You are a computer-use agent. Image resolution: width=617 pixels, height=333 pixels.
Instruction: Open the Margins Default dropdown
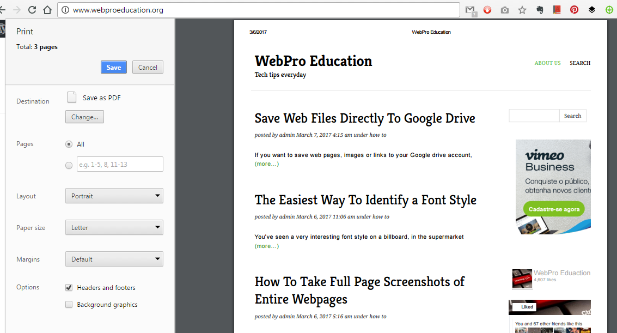pos(114,259)
